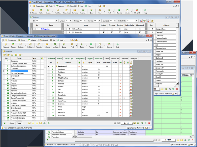This screenshot has width=197, height=147.
Task: Open Database tool in front window toolbar
Action: [x=6, y=45]
